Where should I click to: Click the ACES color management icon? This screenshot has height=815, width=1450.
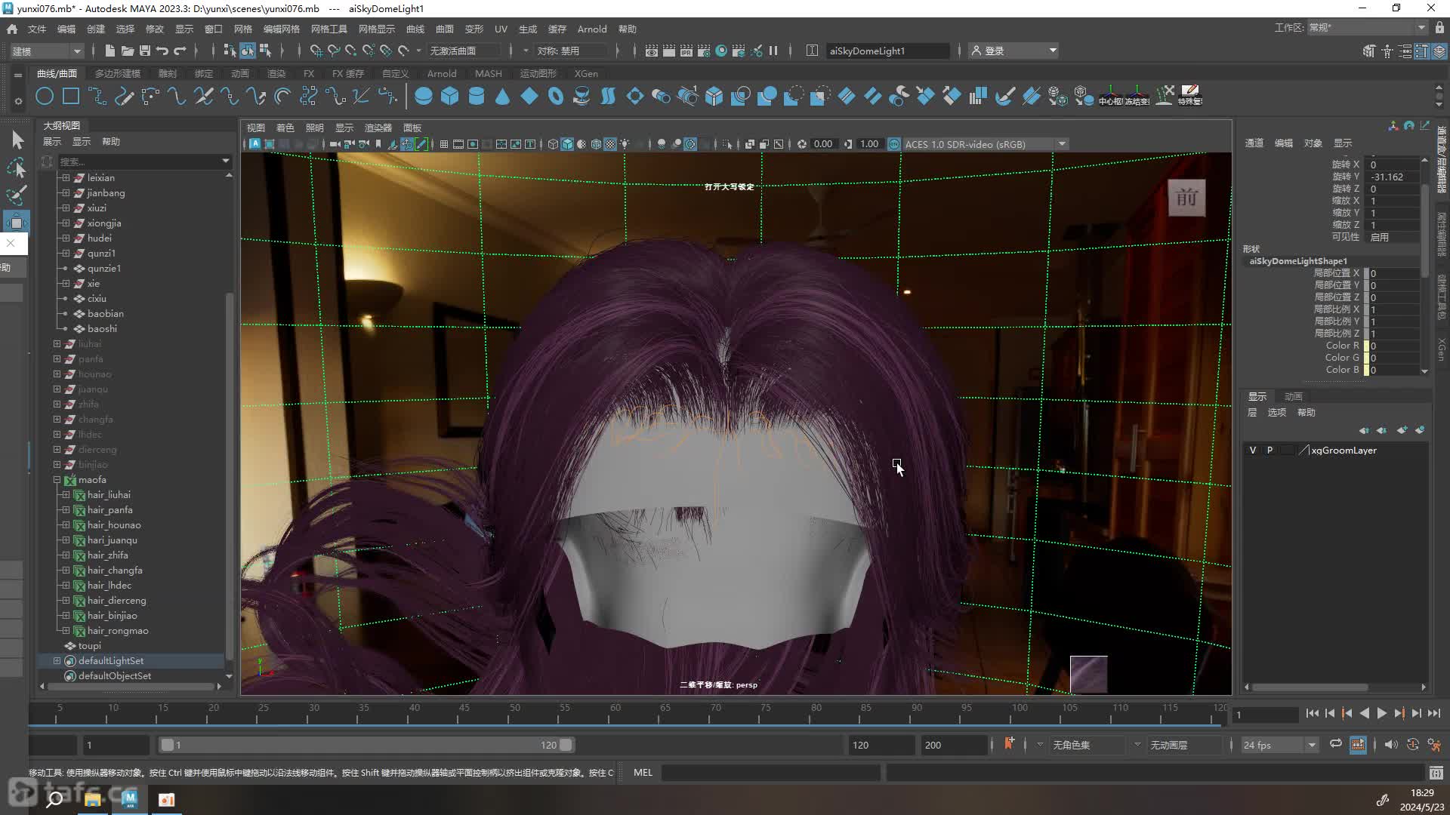[894, 144]
